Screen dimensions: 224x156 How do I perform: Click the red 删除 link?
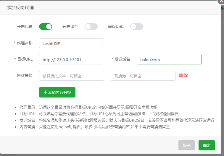click(x=183, y=76)
